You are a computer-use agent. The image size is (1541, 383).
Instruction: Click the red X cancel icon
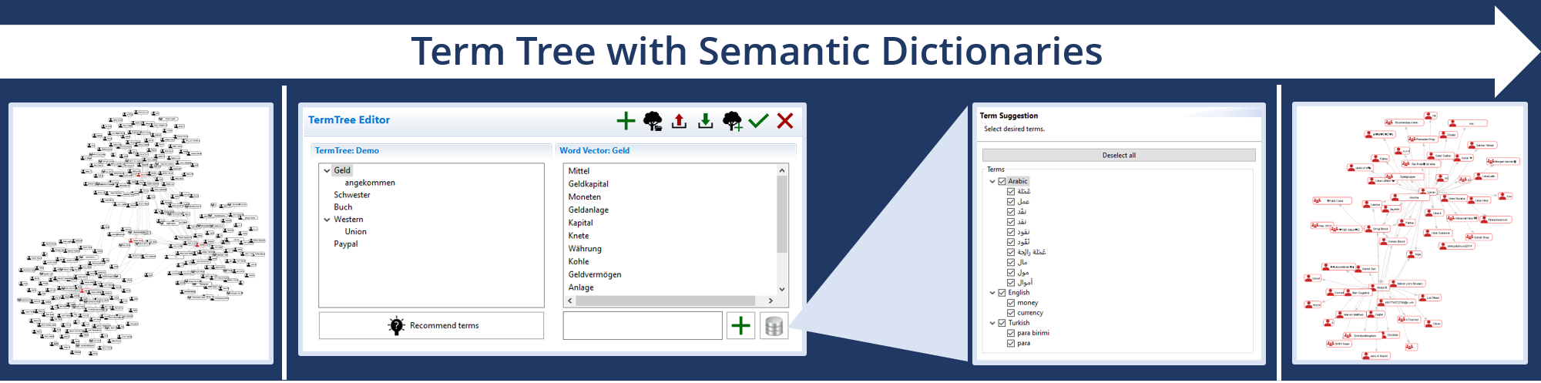tap(785, 121)
